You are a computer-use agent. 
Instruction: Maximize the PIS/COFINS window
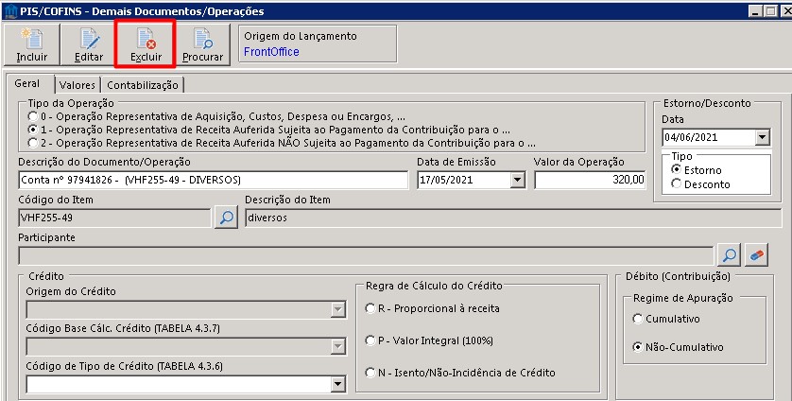pos(769,10)
